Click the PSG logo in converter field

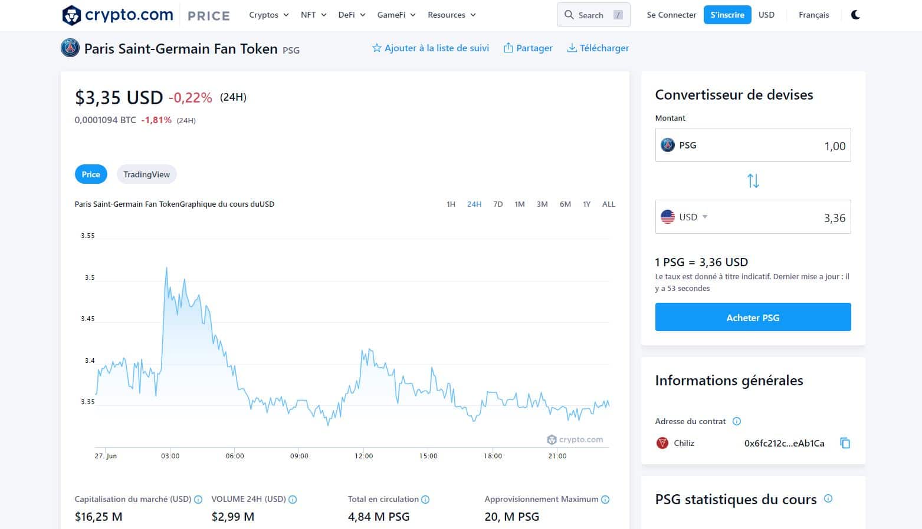tap(667, 145)
